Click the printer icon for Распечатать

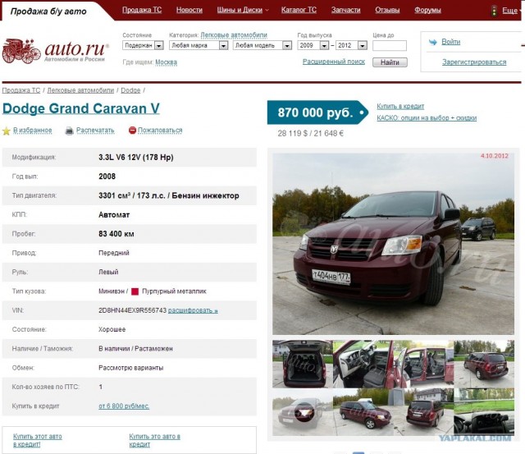[x=70, y=131]
